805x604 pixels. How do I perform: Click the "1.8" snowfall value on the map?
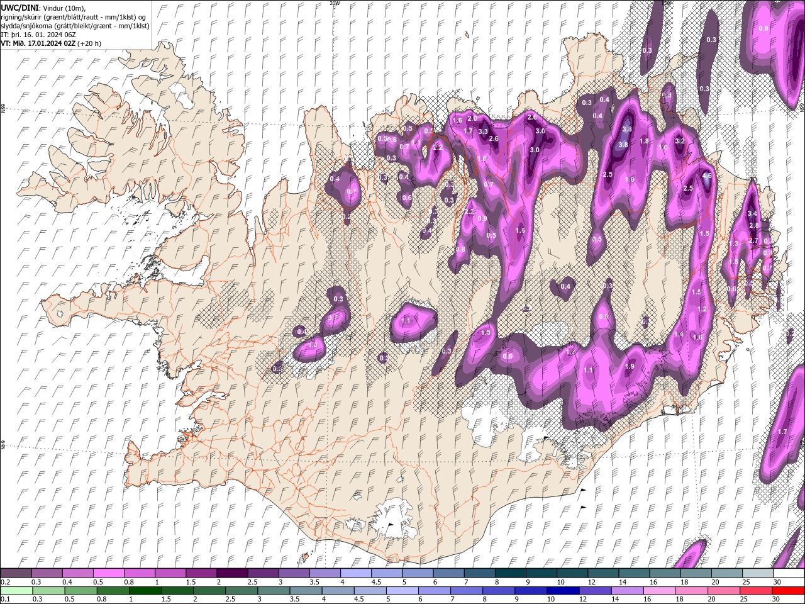644,142
